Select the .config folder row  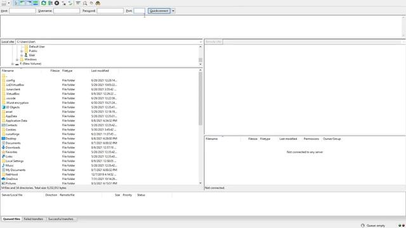point(59,80)
